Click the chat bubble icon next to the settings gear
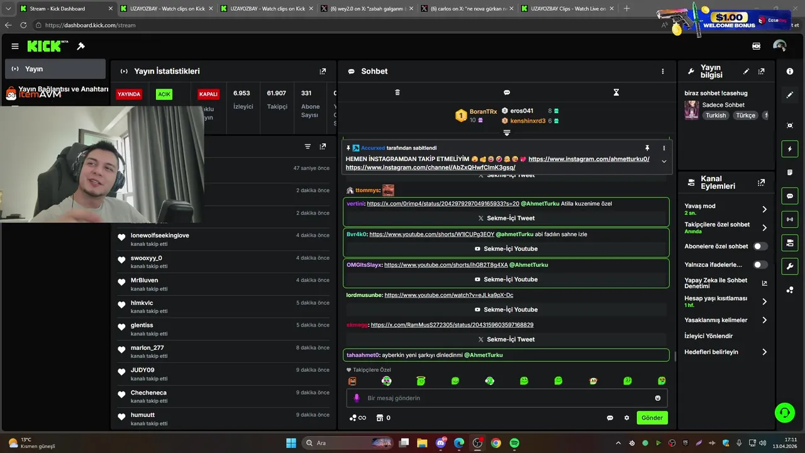805x453 pixels. coord(610,418)
